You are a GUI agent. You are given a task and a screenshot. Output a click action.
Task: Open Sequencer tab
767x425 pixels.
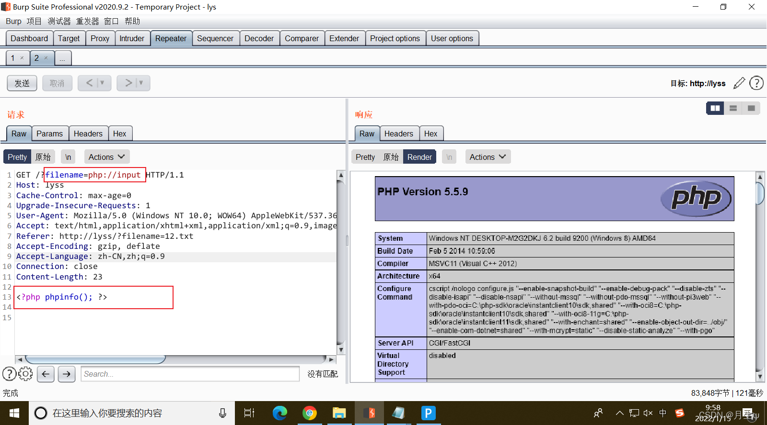click(215, 38)
